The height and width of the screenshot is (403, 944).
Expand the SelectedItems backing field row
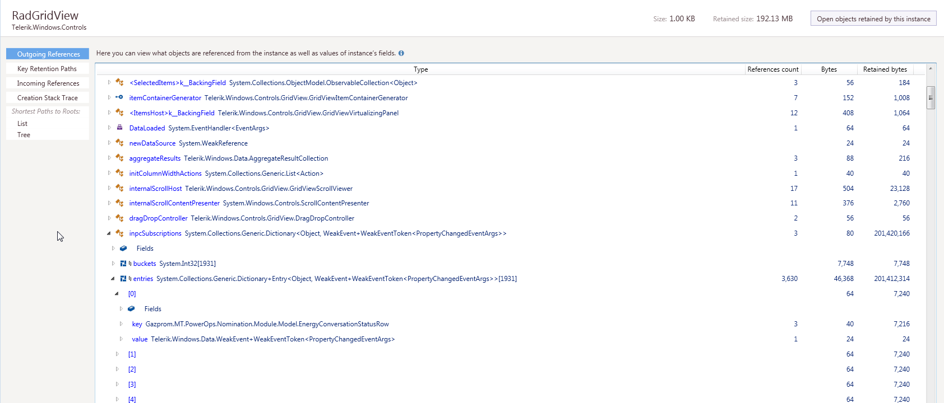click(109, 82)
